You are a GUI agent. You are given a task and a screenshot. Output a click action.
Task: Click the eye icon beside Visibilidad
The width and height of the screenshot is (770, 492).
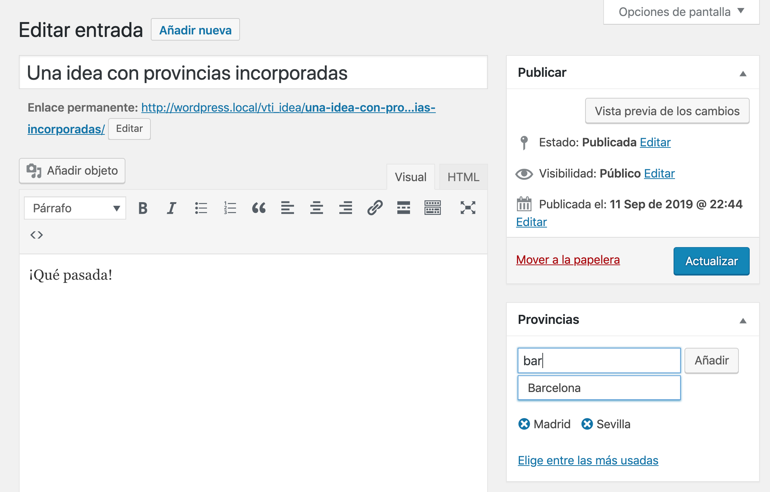pos(524,174)
